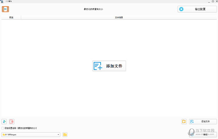
Task: Open 输出配置 output settings
Action: [197, 9]
